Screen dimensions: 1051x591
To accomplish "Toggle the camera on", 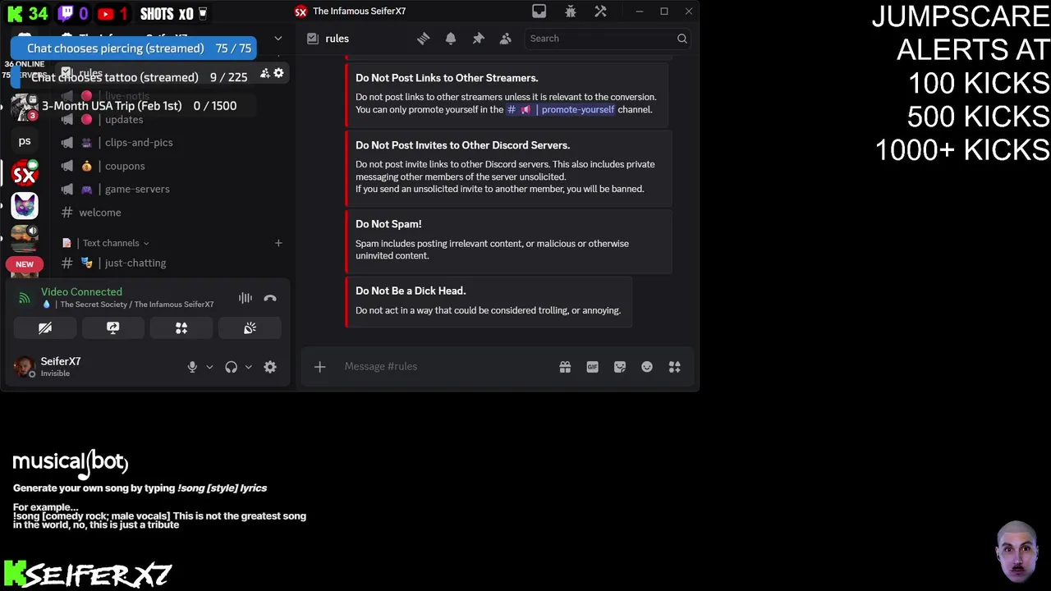I will (x=45, y=328).
